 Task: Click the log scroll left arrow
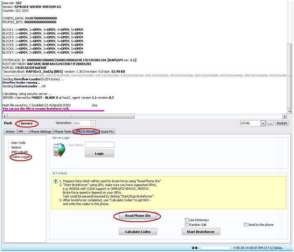tap(5, 116)
